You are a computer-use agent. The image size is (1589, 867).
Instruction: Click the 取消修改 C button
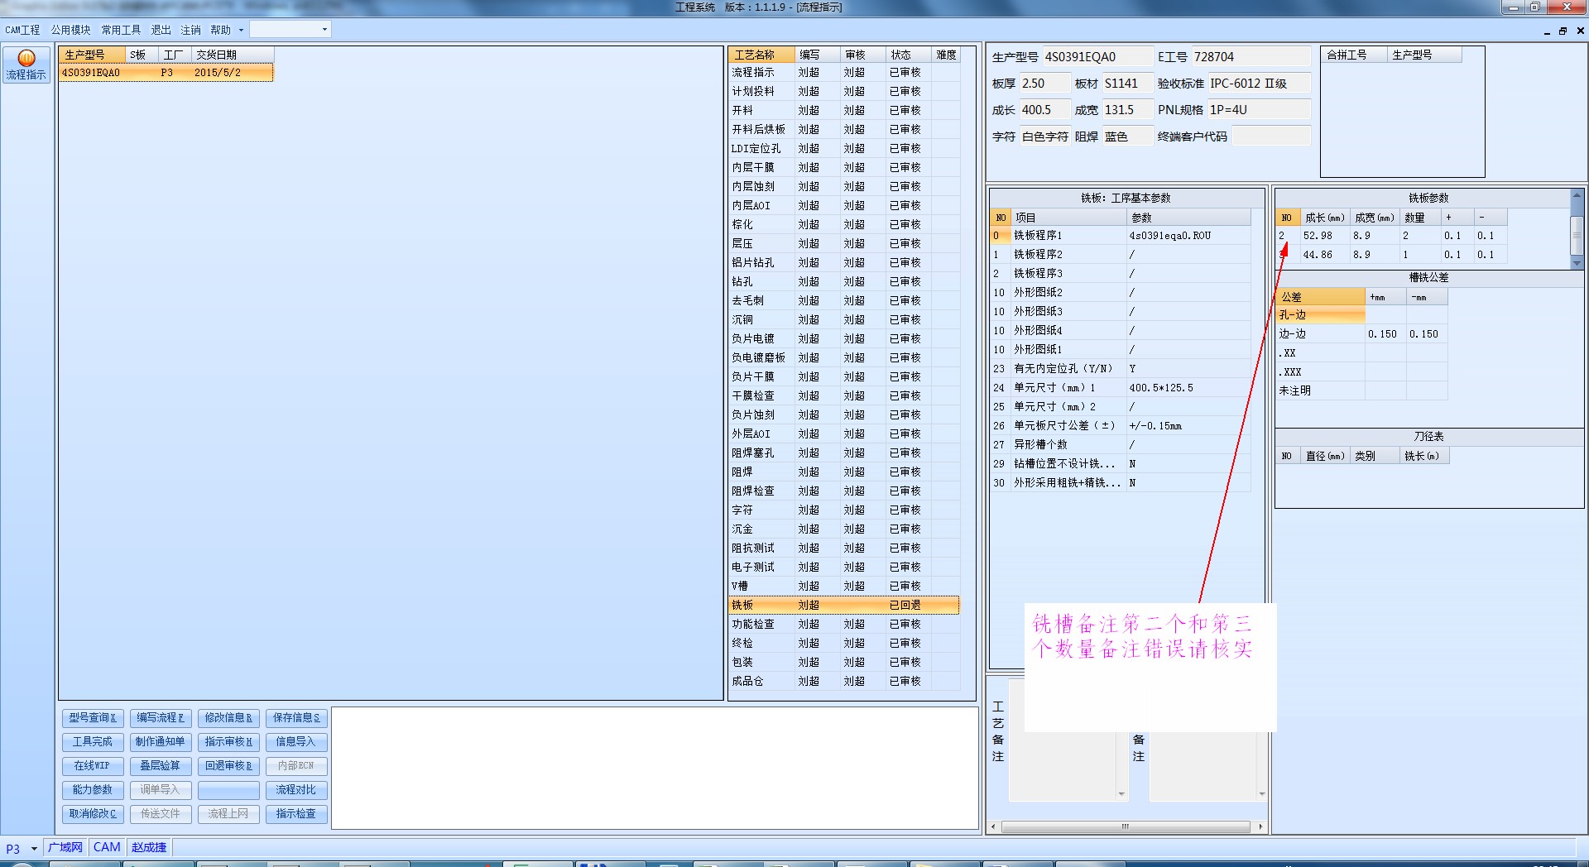coord(92,814)
